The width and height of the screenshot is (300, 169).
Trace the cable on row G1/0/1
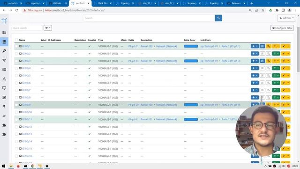(262, 46)
